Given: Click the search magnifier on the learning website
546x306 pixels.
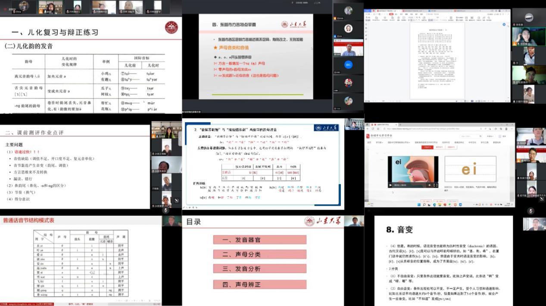Looking at the screenshot, I should (x=480, y=136).
